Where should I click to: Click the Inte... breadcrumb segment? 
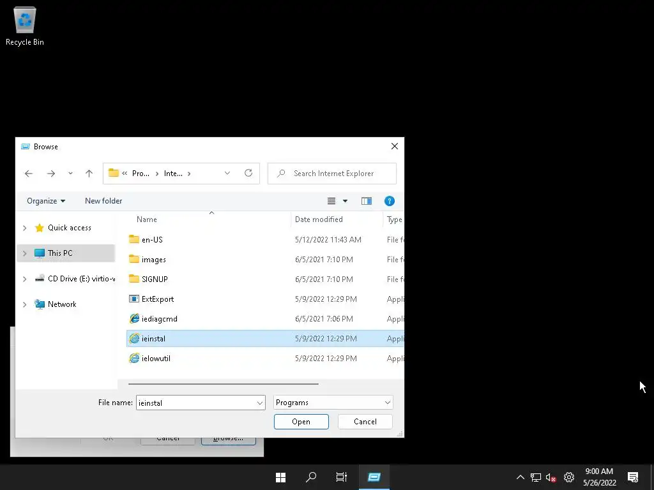click(173, 174)
